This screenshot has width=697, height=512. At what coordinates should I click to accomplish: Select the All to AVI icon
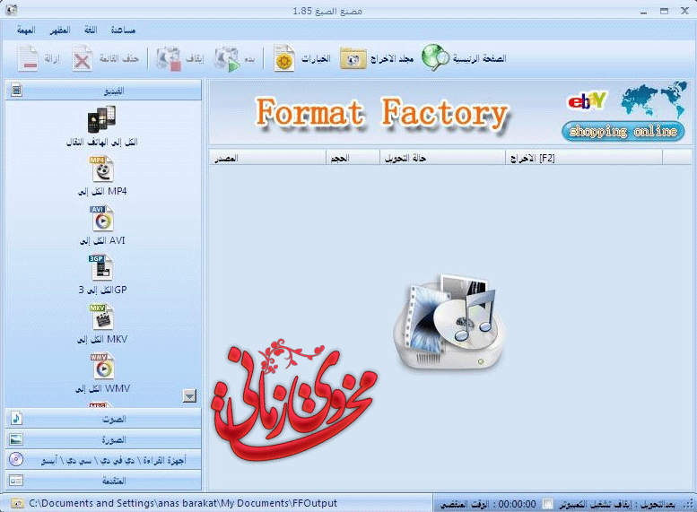[101, 218]
